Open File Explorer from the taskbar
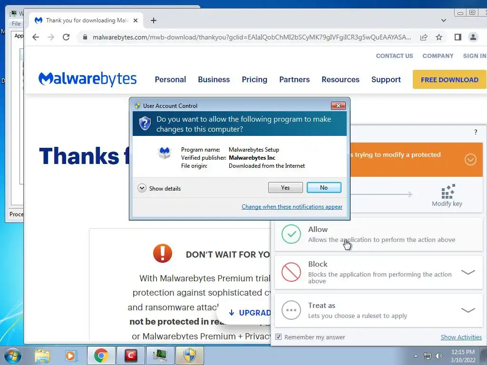Viewport: 487px width, 365px height. pos(42,355)
